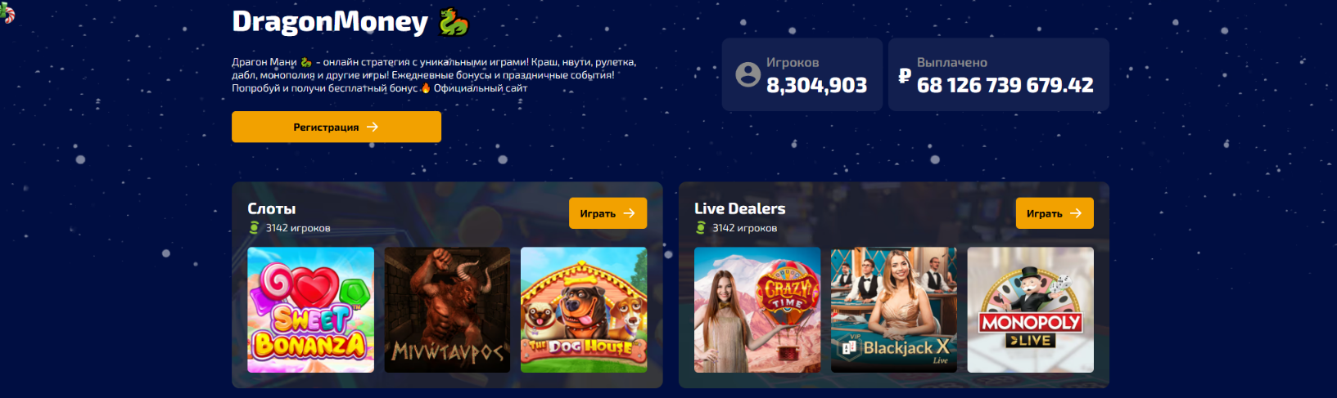Open the Monopoly Live game thumbnail
This screenshot has width=1337, height=398.
point(1031,310)
